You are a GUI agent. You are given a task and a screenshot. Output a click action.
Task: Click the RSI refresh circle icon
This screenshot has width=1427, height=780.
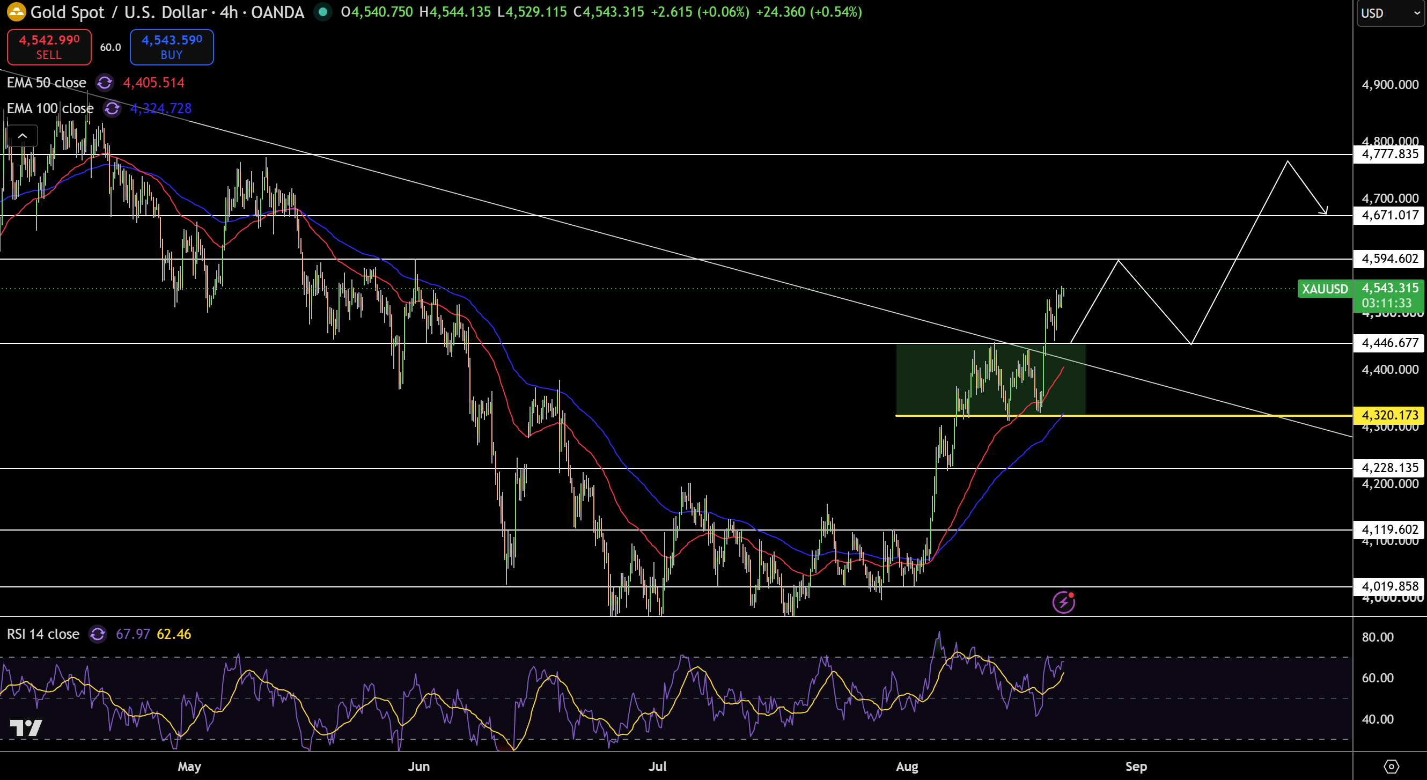98,634
